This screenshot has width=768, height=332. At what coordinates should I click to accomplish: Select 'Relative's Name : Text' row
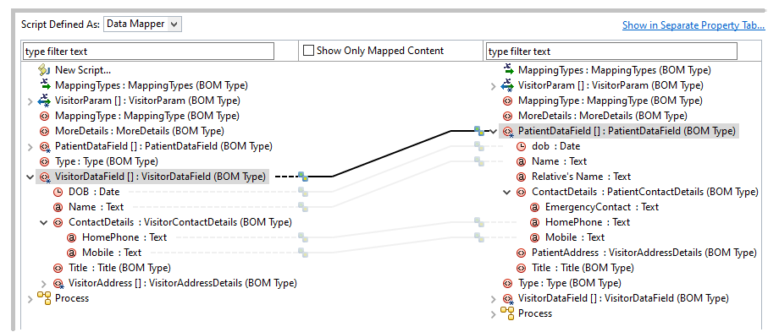(x=581, y=177)
